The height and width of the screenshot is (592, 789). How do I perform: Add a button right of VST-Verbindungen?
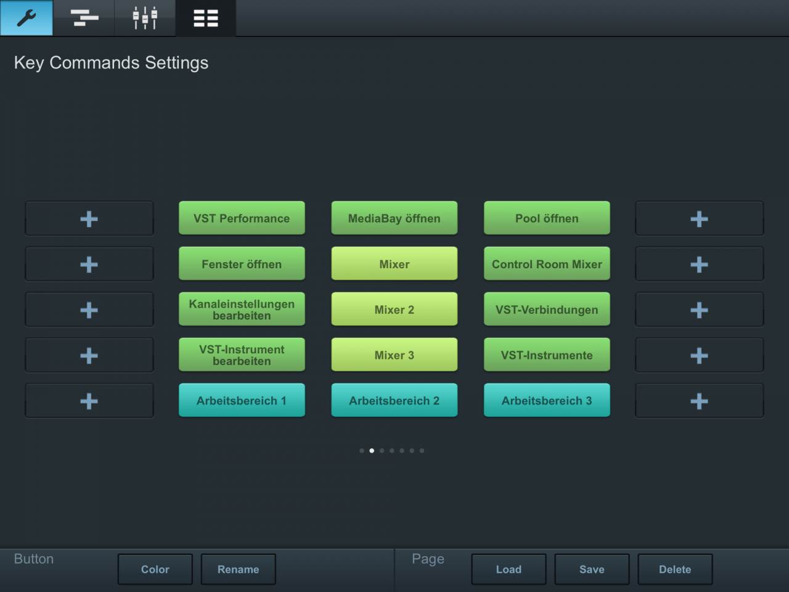click(x=699, y=310)
